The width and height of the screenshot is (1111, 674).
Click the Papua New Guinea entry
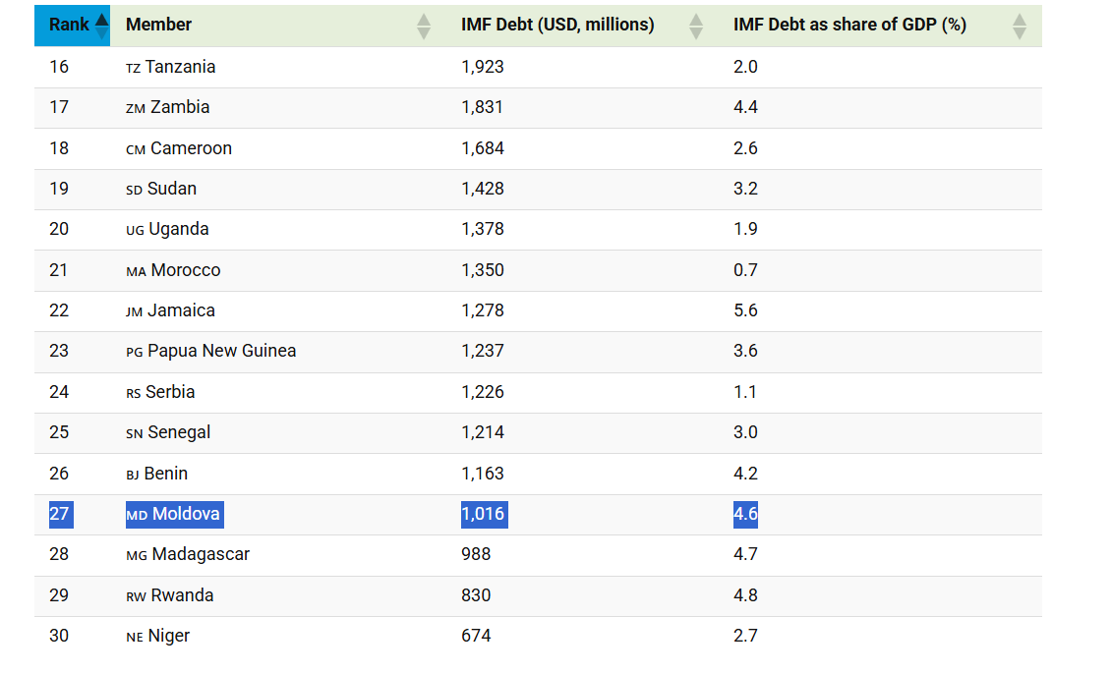coord(221,351)
